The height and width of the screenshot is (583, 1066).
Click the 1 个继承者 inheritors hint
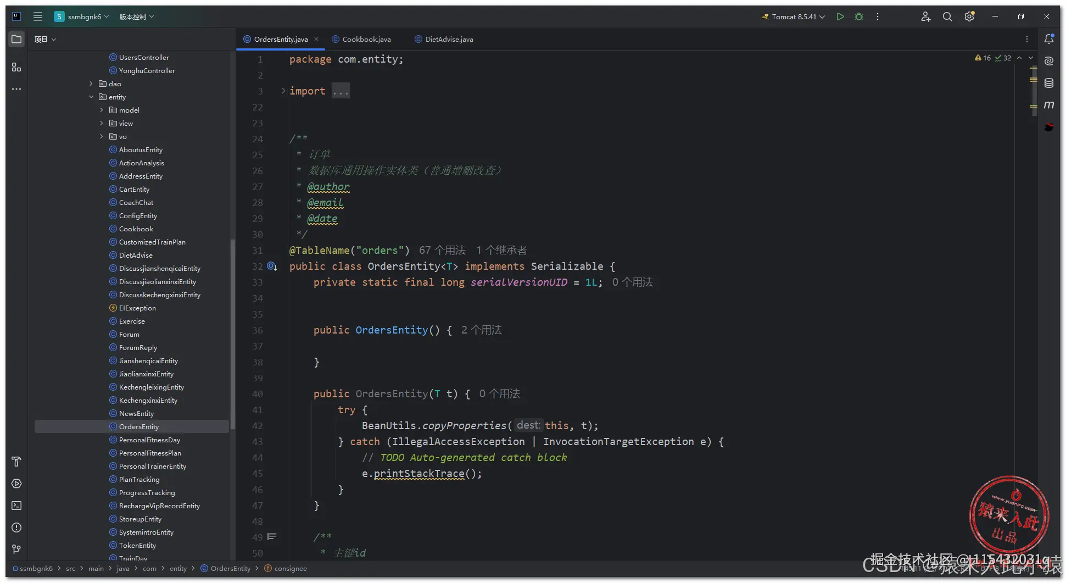(x=501, y=251)
